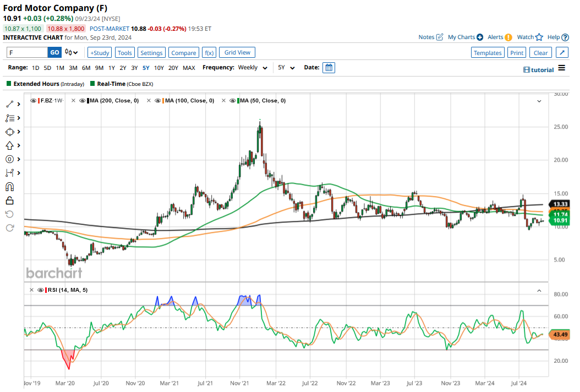
Task: Click the pop-out expand chart arrow icon
Action: click(562, 52)
